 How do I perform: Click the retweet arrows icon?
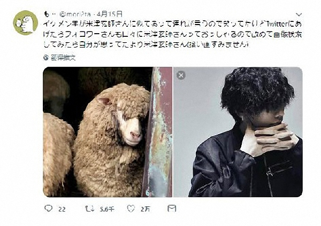(89, 208)
